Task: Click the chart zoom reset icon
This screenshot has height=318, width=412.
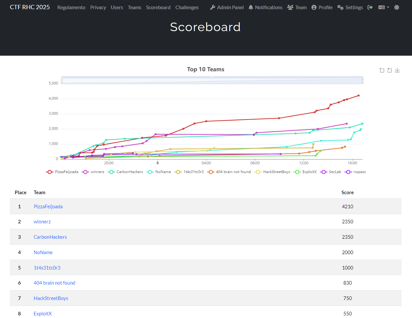Action: click(x=389, y=70)
